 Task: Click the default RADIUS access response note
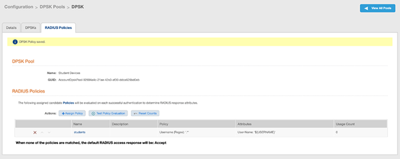click(91, 143)
